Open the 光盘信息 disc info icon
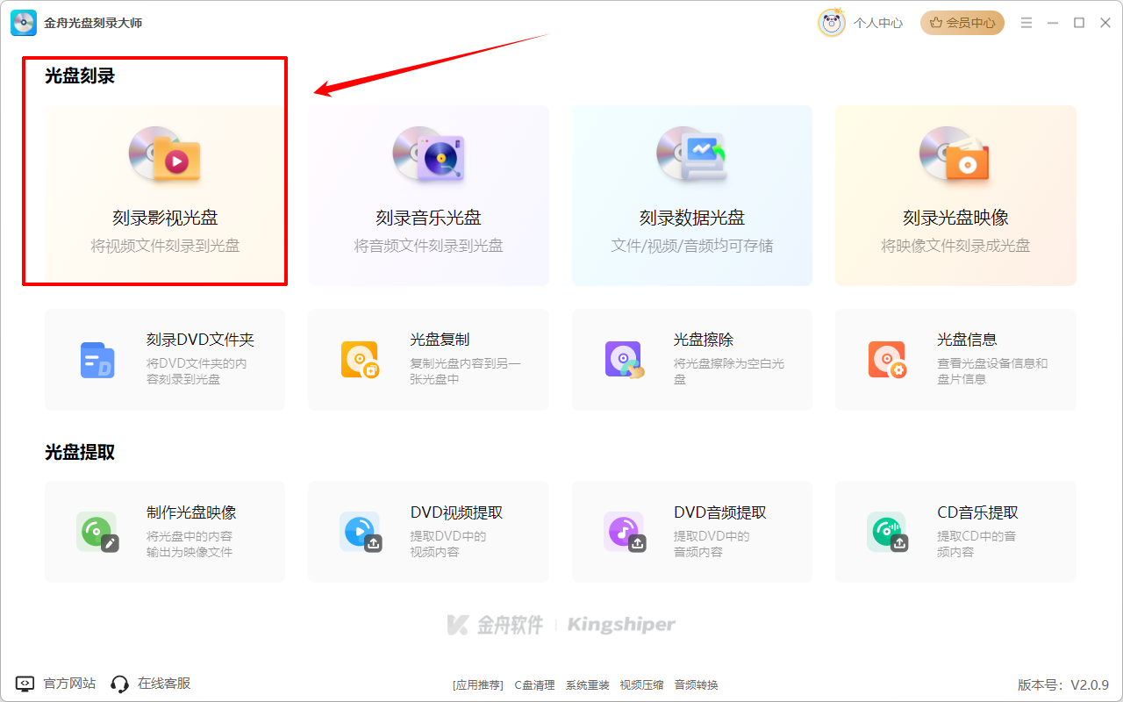This screenshot has width=1123, height=702. tap(887, 360)
